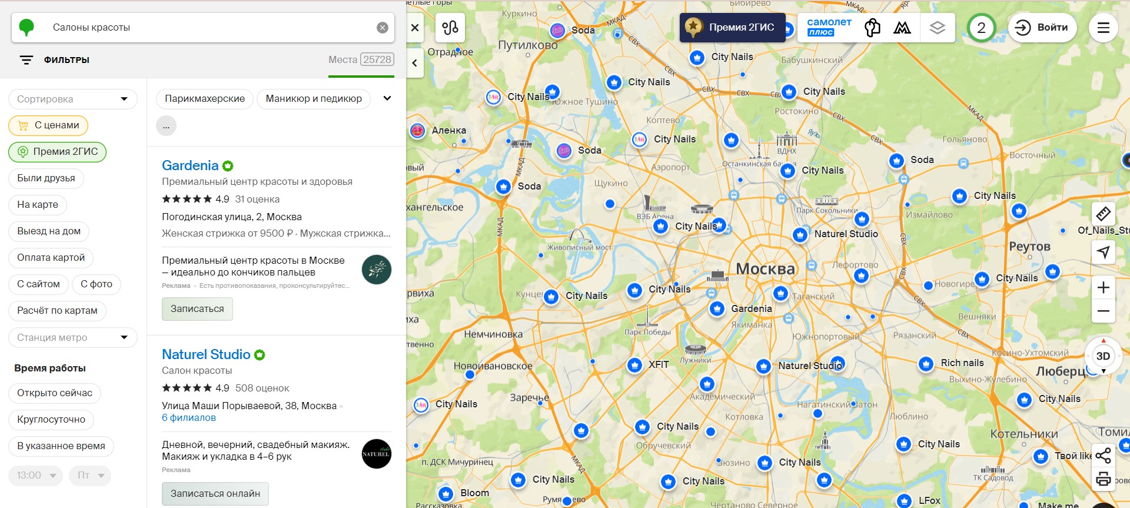Open the Naturel Studio logo thumbnail

coord(377,454)
